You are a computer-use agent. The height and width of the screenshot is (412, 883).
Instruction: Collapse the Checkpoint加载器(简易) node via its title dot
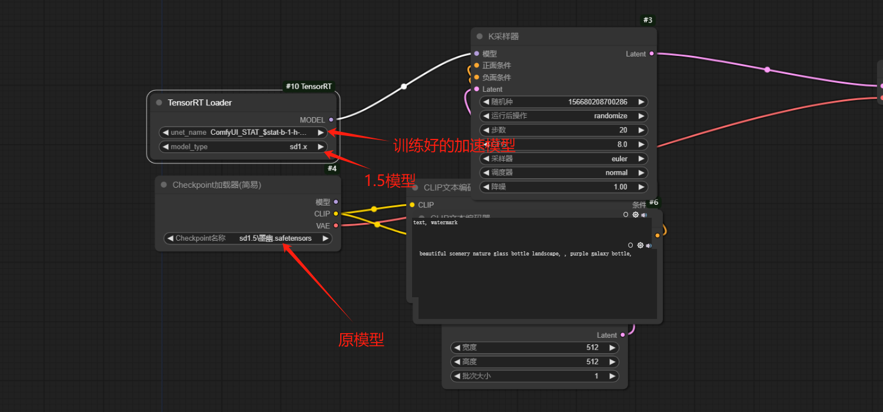pos(164,185)
